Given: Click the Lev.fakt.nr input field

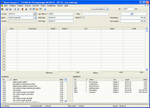Looking at the screenshot, I should point(61,14).
